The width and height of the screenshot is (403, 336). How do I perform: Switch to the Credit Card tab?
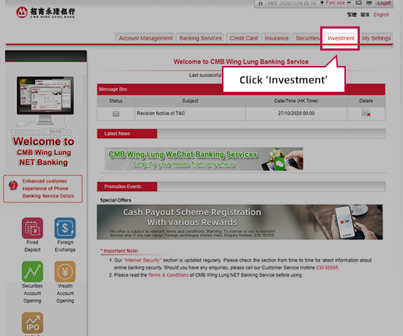click(243, 38)
